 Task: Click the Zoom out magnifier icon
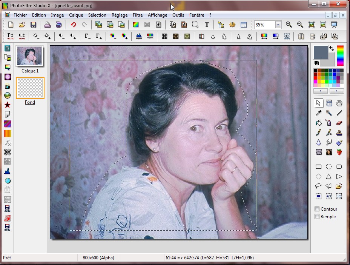coord(300,25)
